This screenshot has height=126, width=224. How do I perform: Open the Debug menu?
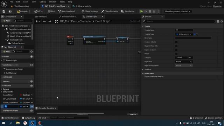(x=42, y=2)
